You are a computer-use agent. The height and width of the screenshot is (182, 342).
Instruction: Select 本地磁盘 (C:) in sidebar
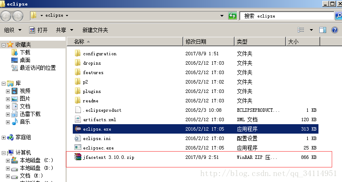click(36, 160)
